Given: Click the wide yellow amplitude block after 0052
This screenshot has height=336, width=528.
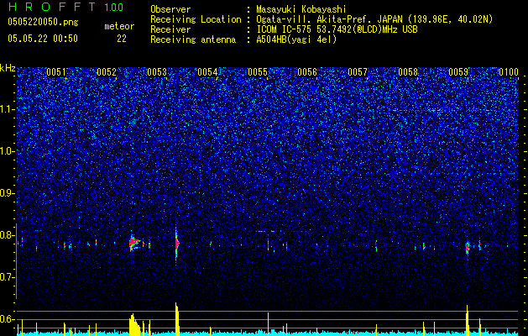Looking at the screenshot, I should pos(134,324).
